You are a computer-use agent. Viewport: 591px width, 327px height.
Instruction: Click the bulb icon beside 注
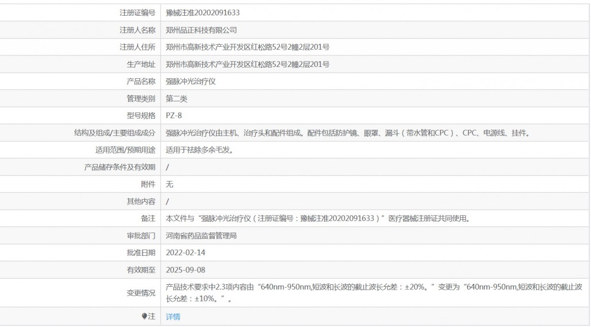pyautogui.click(x=144, y=316)
